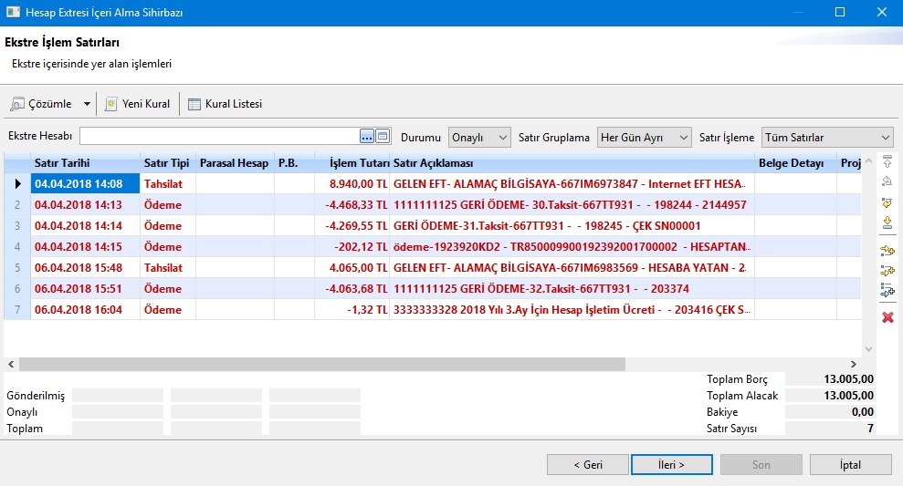Click the red X delete row icon
The width and height of the screenshot is (903, 486).
click(x=887, y=316)
